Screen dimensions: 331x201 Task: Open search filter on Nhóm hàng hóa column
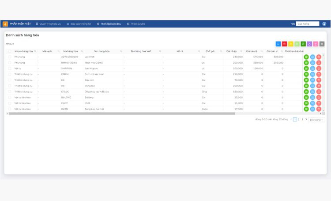[x=35, y=51]
